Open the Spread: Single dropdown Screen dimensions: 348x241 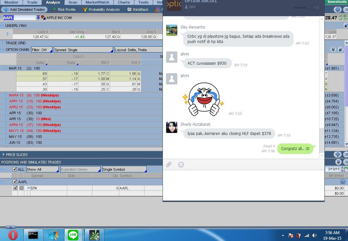(x=83, y=50)
